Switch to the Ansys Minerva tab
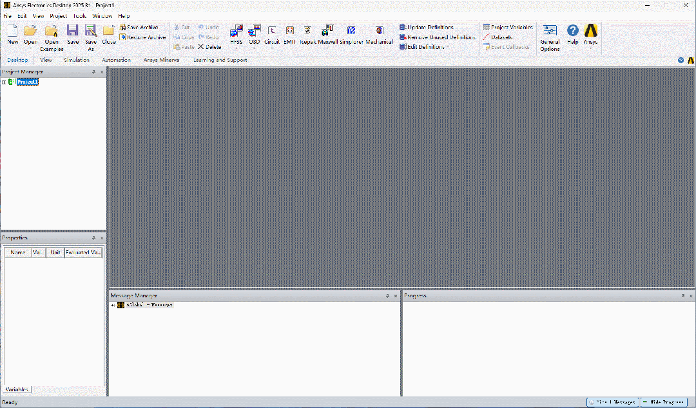 (x=162, y=60)
